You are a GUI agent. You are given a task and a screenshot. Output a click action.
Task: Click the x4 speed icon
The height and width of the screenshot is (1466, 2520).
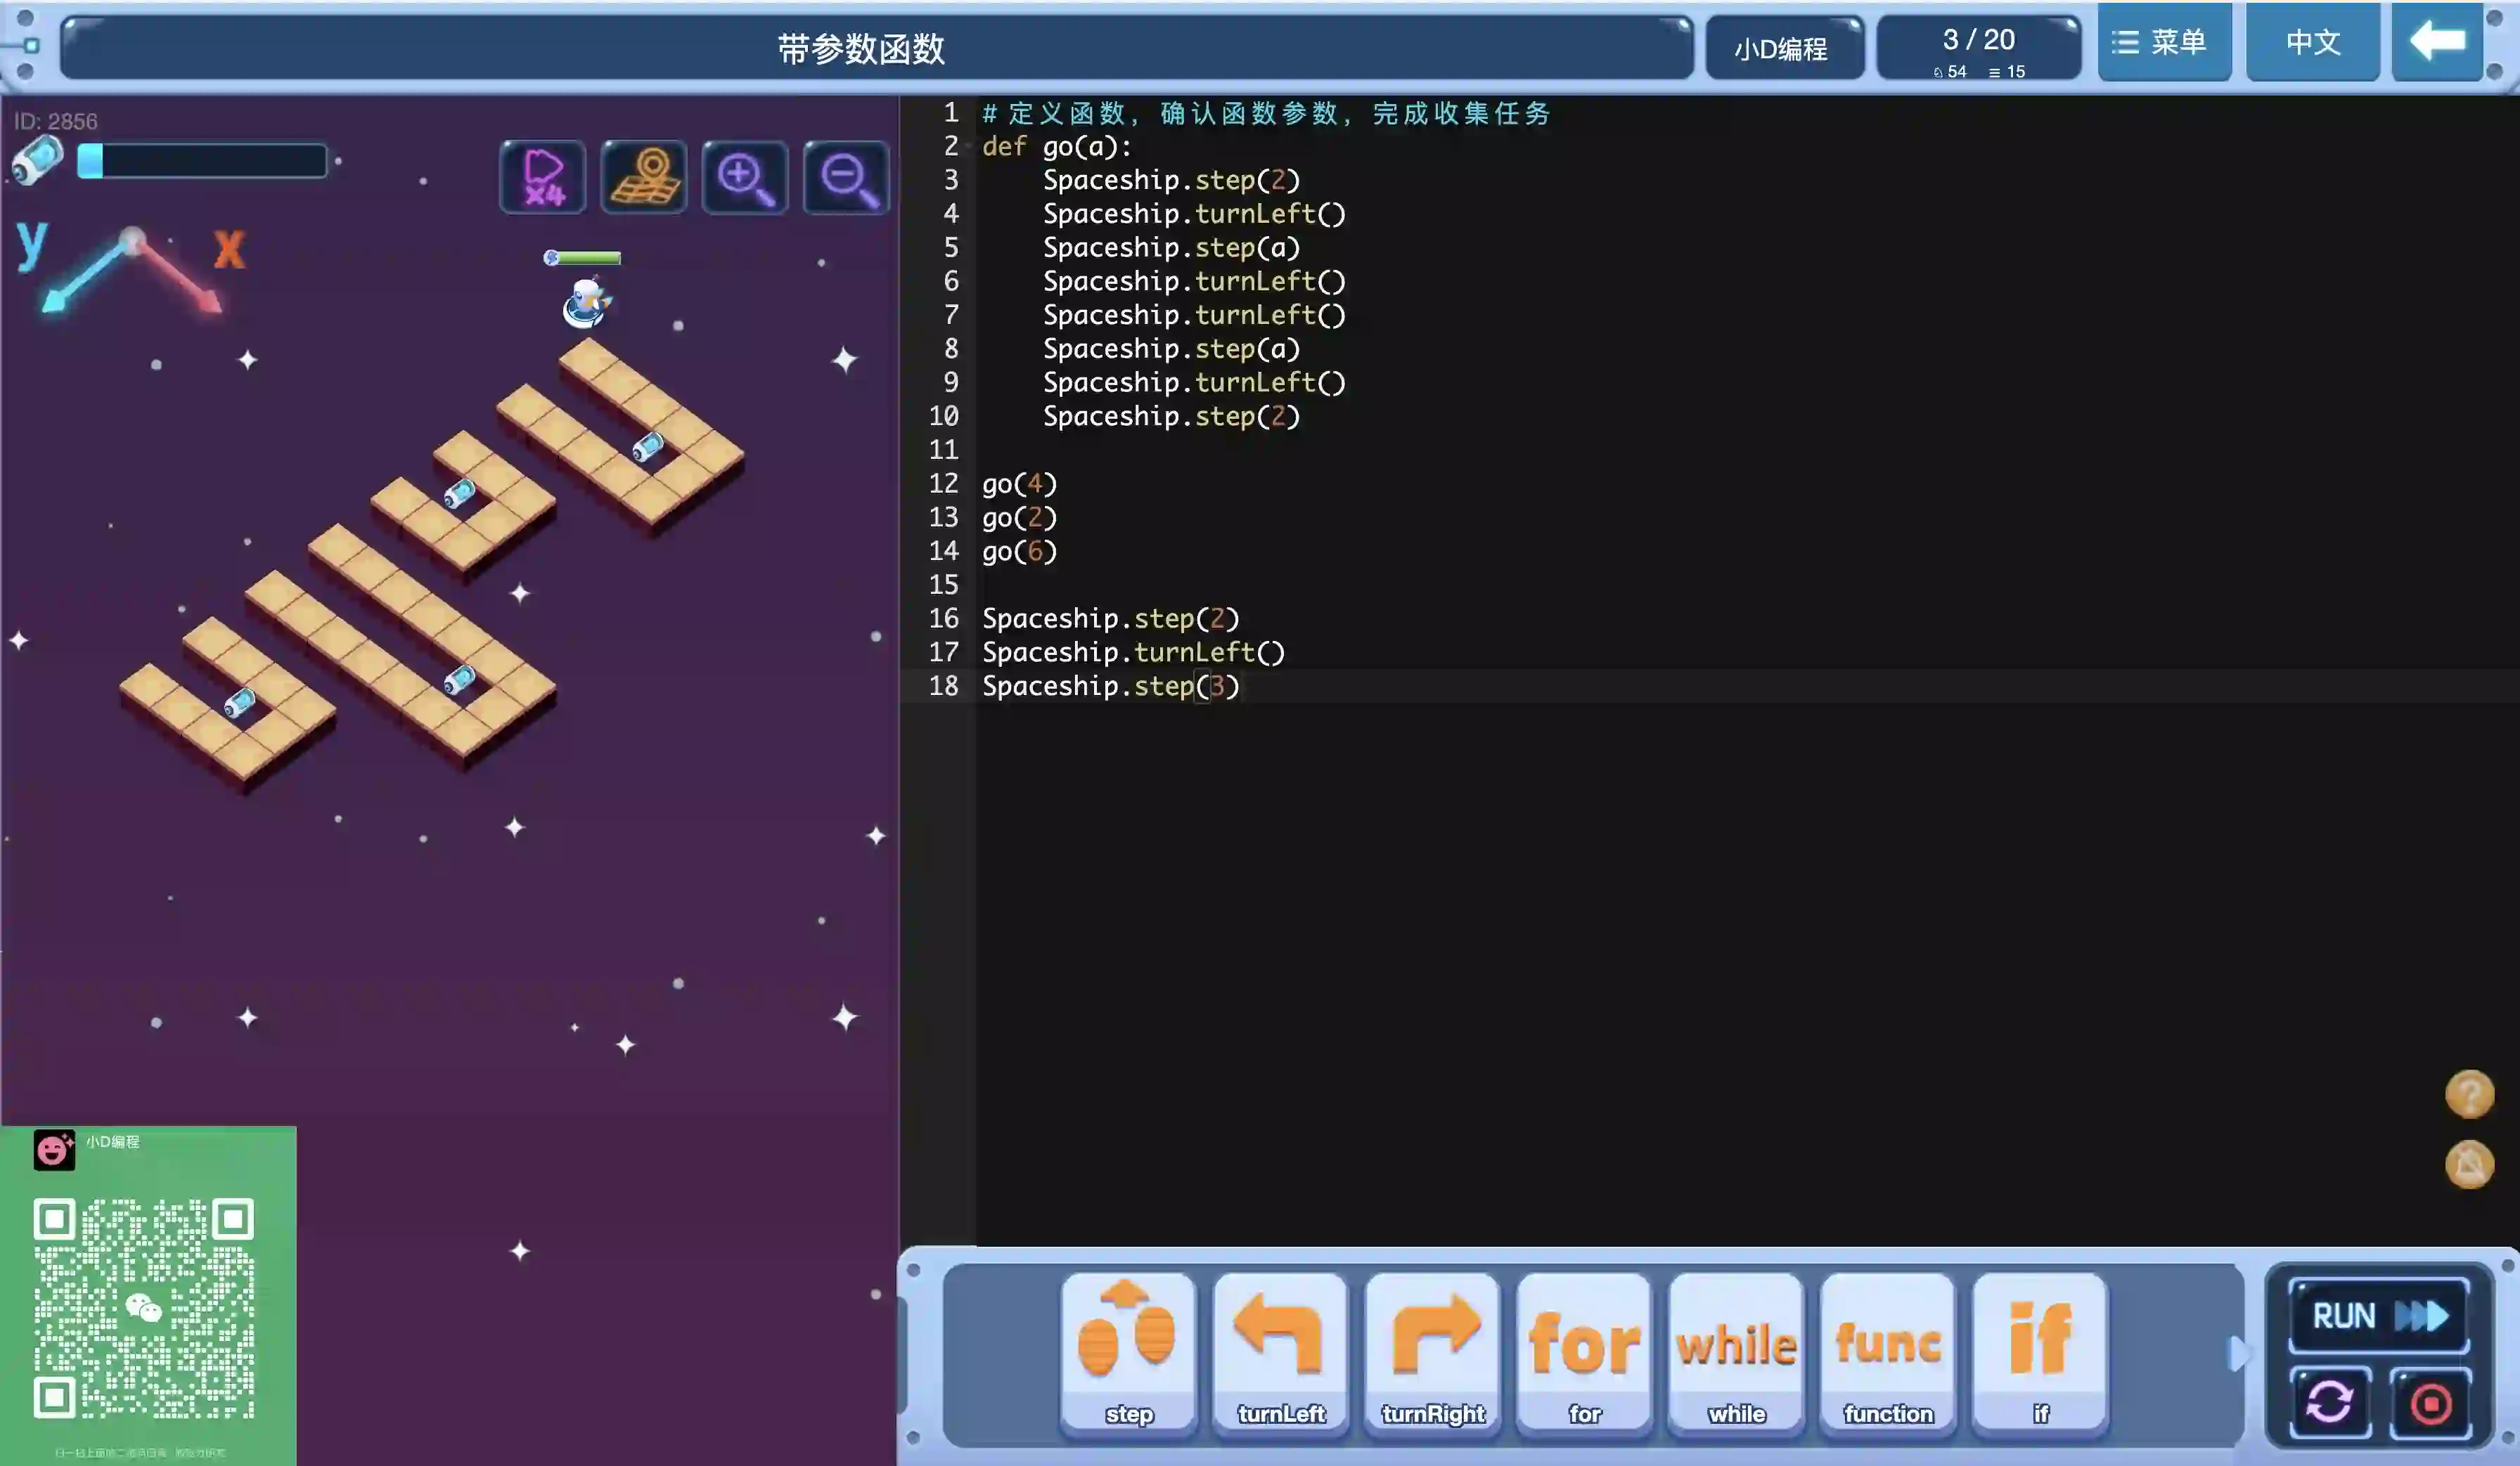click(x=543, y=178)
